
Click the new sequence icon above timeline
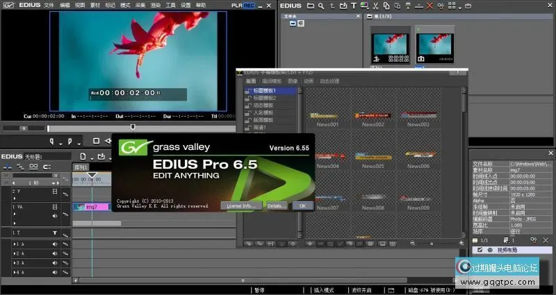click(x=83, y=157)
